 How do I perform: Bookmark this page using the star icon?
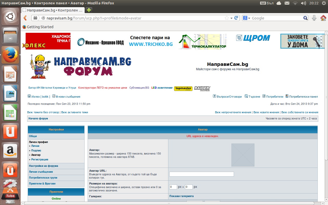227,18
